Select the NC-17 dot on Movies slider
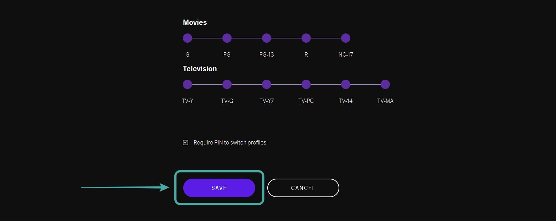This screenshot has height=221, width=556. pyautogui.click(x=346, y=38)
